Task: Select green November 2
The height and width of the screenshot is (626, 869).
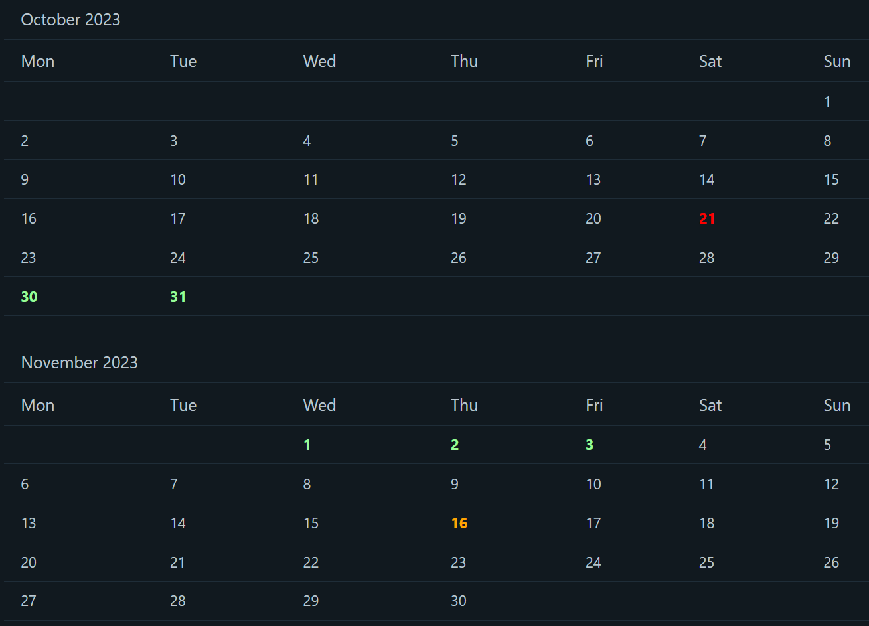Action: tap(455, 445)
